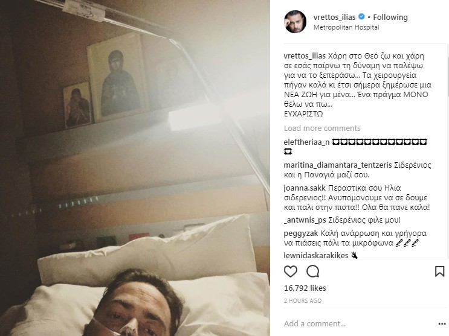Visit maritina_diamantara_tentzeris profile
Image resolution: width=449 pixels, height=336 pixels.
click(338, 165)
